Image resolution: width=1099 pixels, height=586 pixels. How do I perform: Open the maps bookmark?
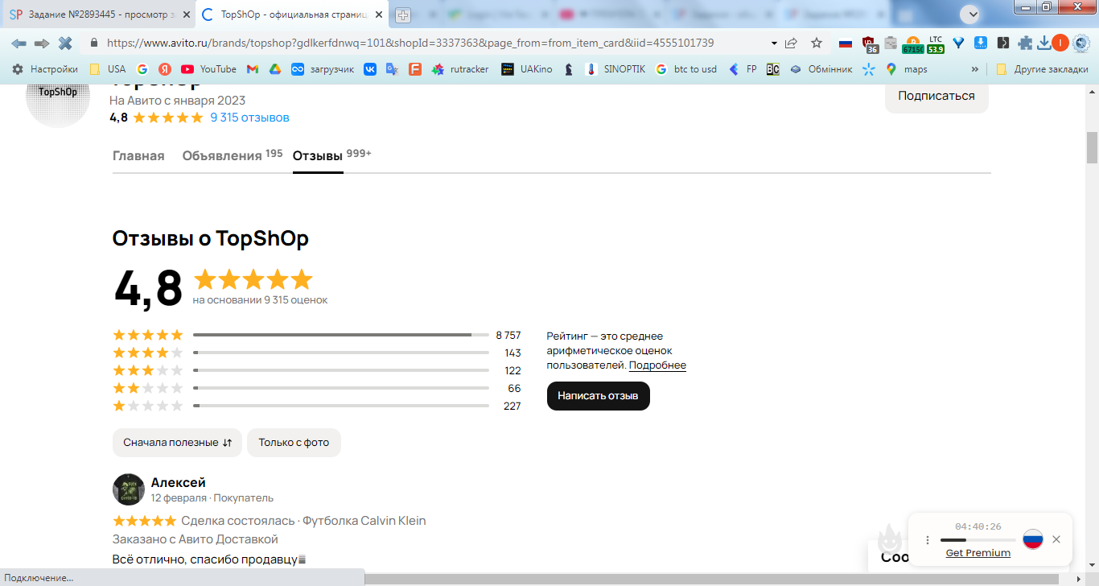(x=907, y=69)
